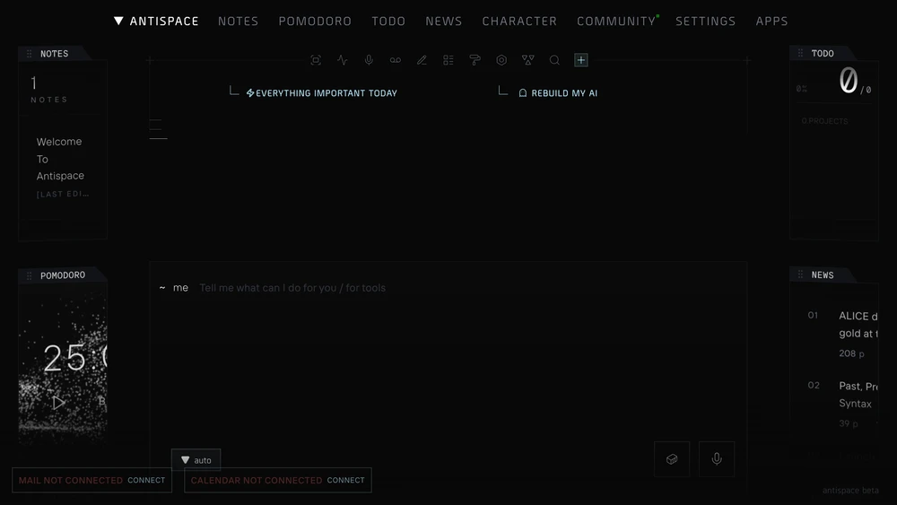This screenshot has height=505, width=897.
Task: Click the chat input field placeholder
Action: coord(292,288)
